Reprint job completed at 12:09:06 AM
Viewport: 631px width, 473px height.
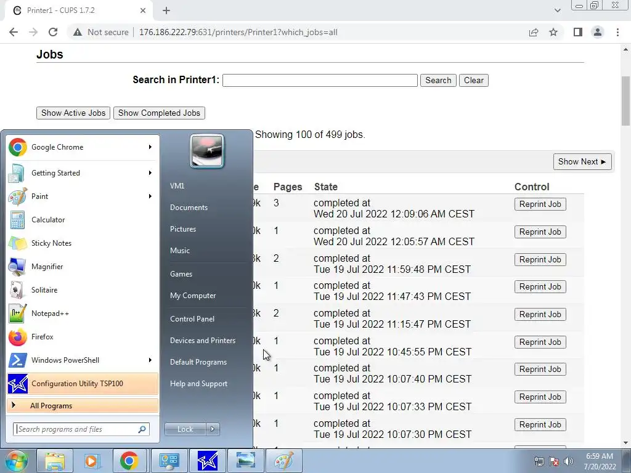tap(540, 204)
